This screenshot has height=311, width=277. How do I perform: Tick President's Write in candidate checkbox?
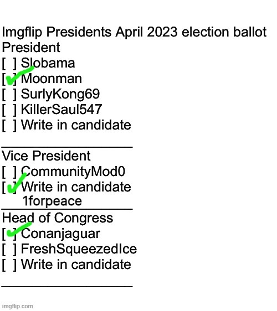(x=9, y=126)
